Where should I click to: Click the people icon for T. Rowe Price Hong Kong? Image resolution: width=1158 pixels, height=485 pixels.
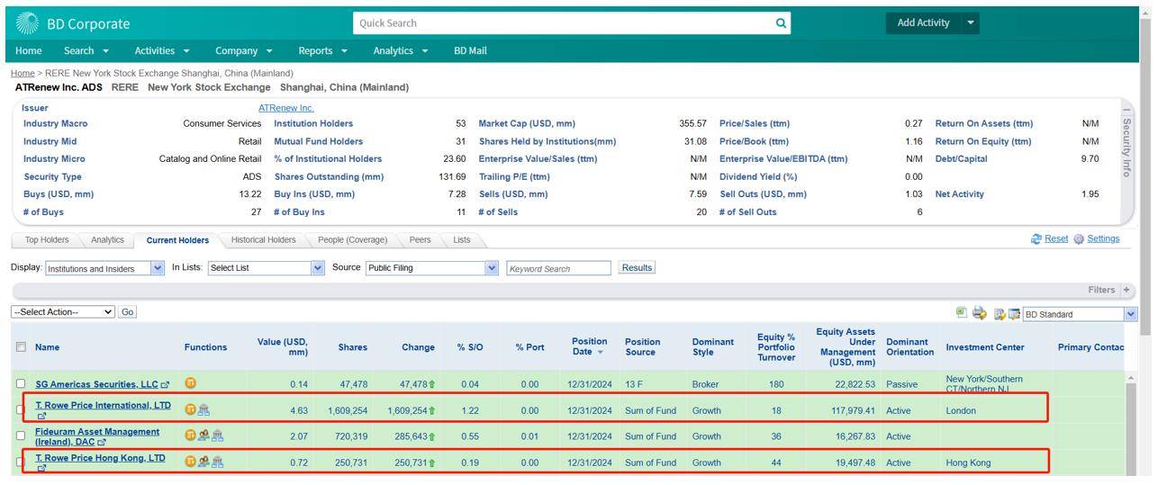pos(204,462)
